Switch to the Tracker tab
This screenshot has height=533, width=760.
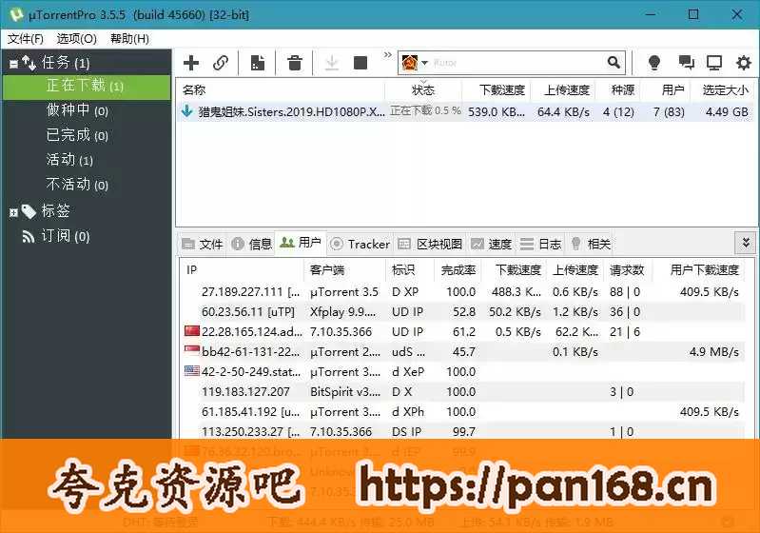(x=360, y=244)
